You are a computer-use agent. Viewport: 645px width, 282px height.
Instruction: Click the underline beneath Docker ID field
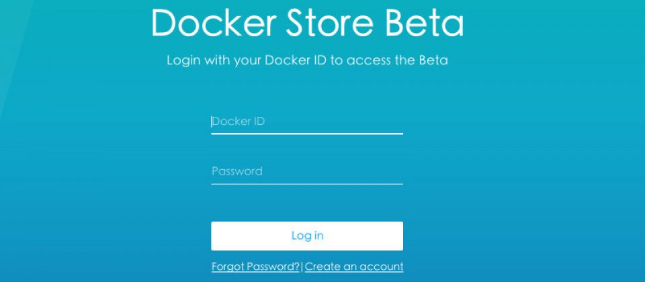point(307,134)
